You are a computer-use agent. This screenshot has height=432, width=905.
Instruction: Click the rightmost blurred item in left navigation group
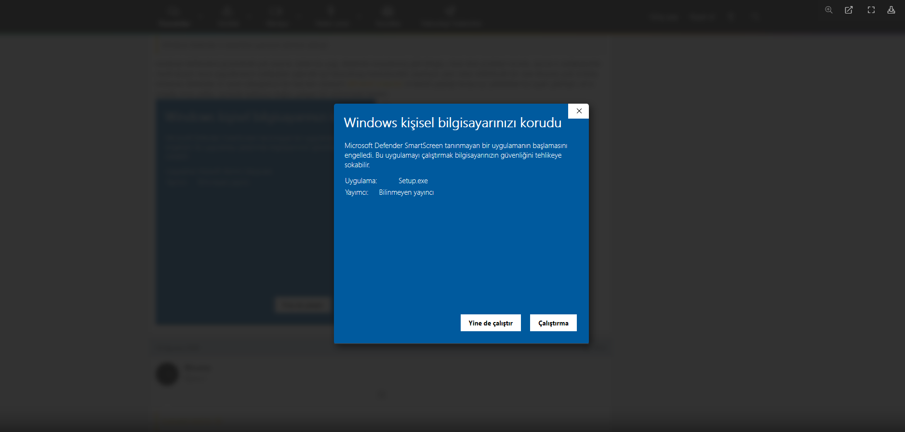(x=451, y=17)
